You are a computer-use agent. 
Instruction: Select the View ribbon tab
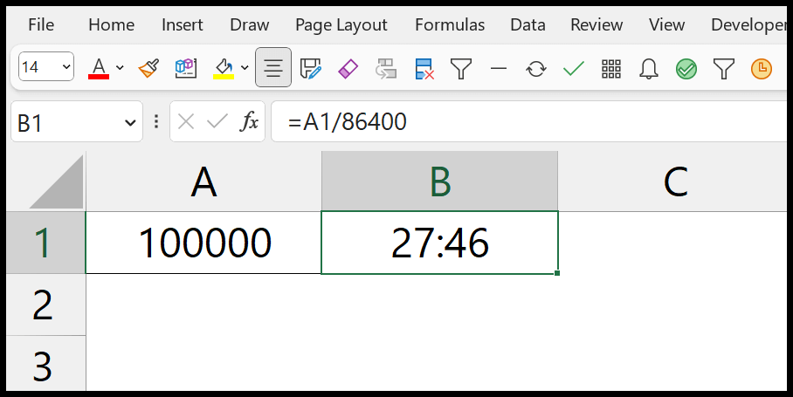click(x=666, y=24)
